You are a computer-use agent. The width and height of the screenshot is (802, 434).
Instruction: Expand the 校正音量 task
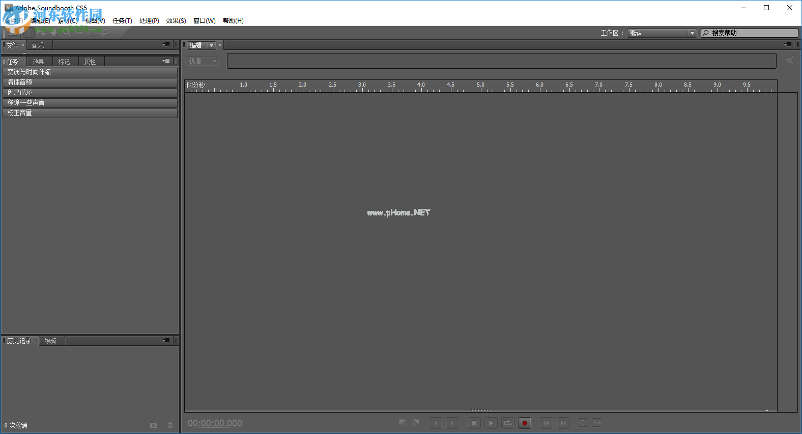[x=90, y=113]
